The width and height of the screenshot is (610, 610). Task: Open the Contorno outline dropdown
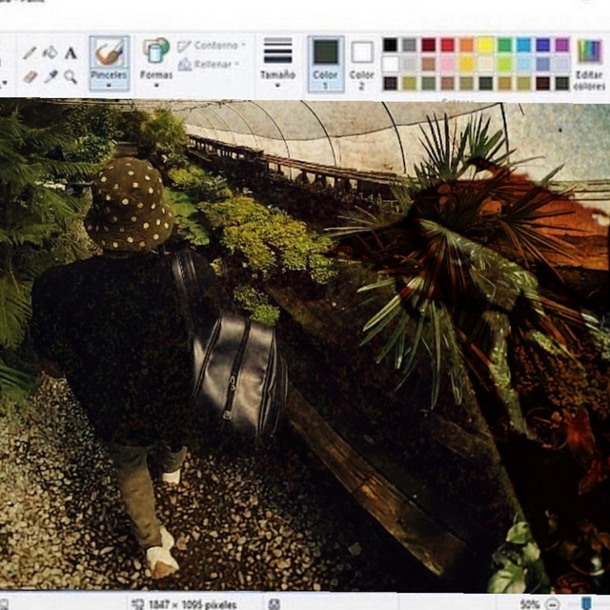pyautogui.click(x=212, y=45)
